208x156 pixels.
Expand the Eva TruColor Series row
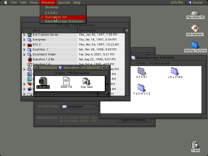pos(24,35)
